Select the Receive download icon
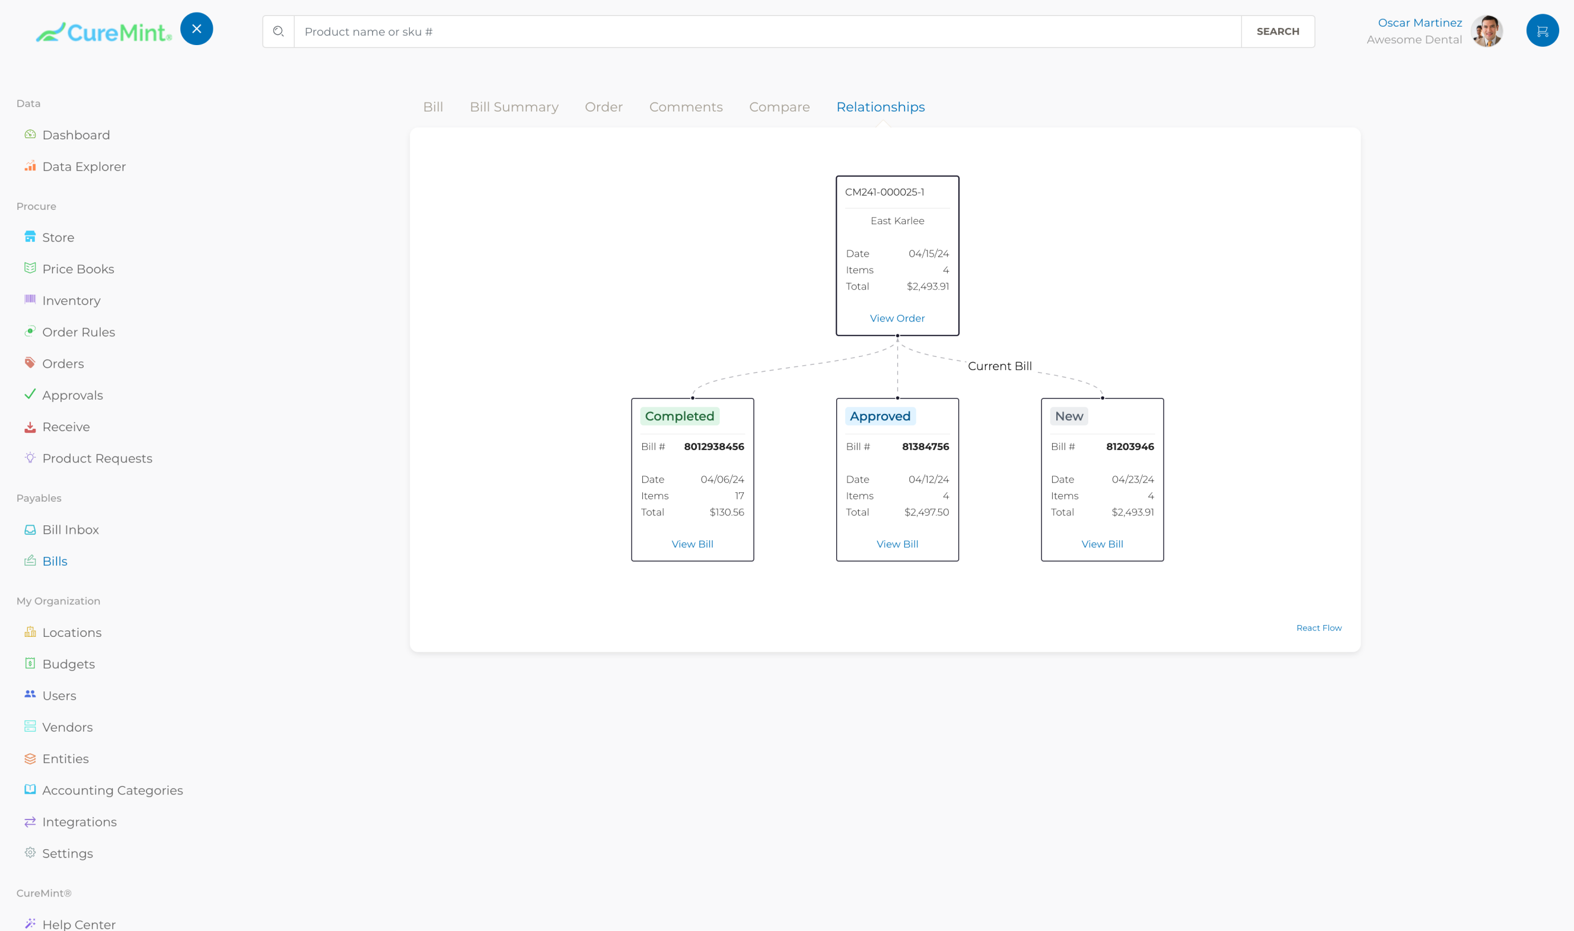 coord(30,426)
